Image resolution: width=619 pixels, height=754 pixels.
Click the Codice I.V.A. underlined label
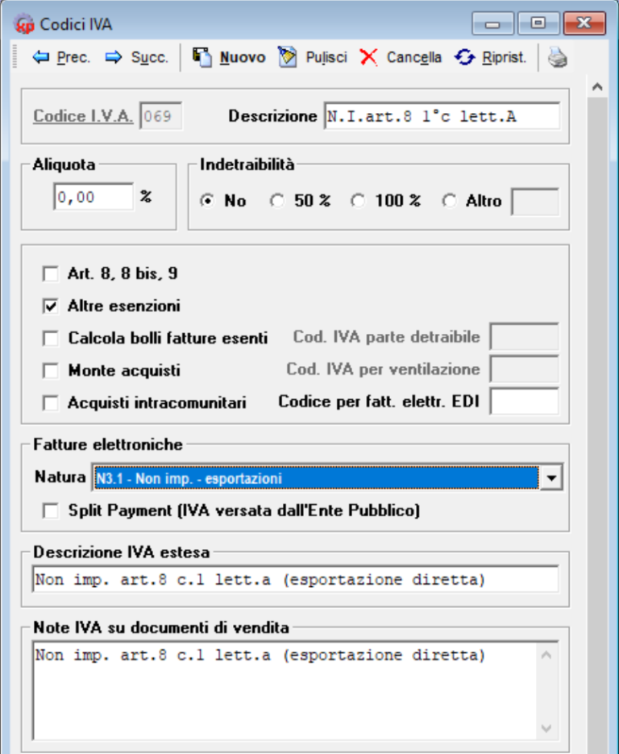pos(83,116)
